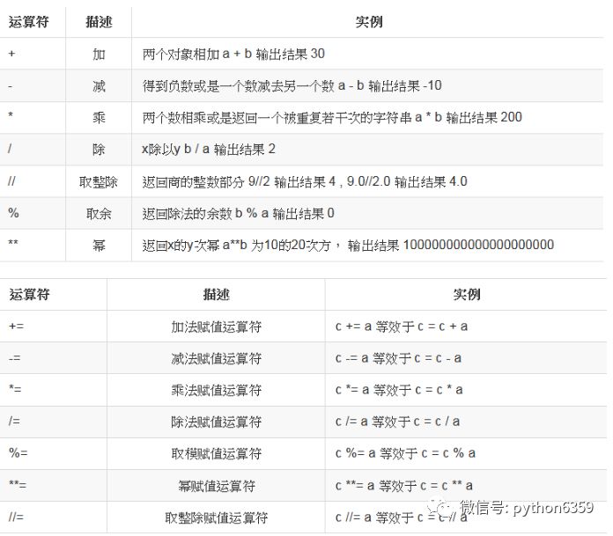Select the '减' description cell

(x=99, y=86)
